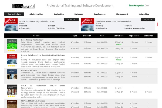
Task: Go to the Database tab
Action: point(79,14)
